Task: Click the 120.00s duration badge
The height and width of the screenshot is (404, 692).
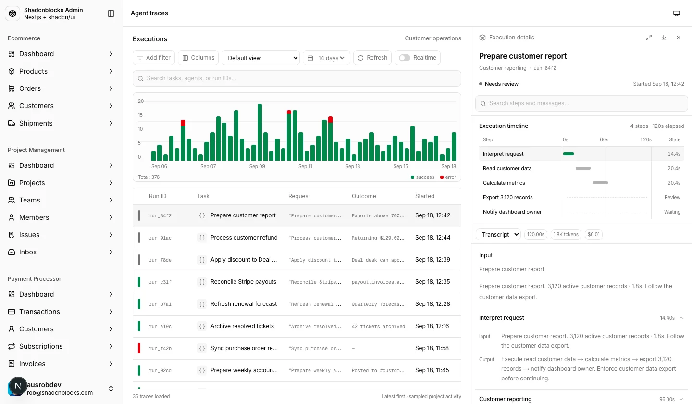Action: [536, 235]
